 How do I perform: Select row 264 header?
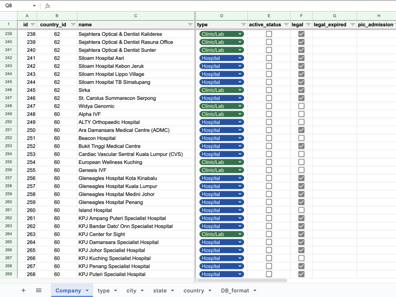point(9,234)
